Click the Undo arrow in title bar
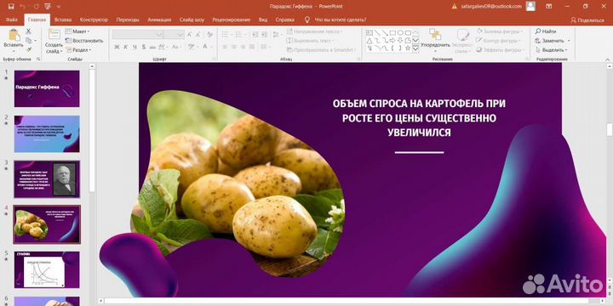The width and height of the screenshot is (613, 306). pyautogui.click(x=22, y=6)
